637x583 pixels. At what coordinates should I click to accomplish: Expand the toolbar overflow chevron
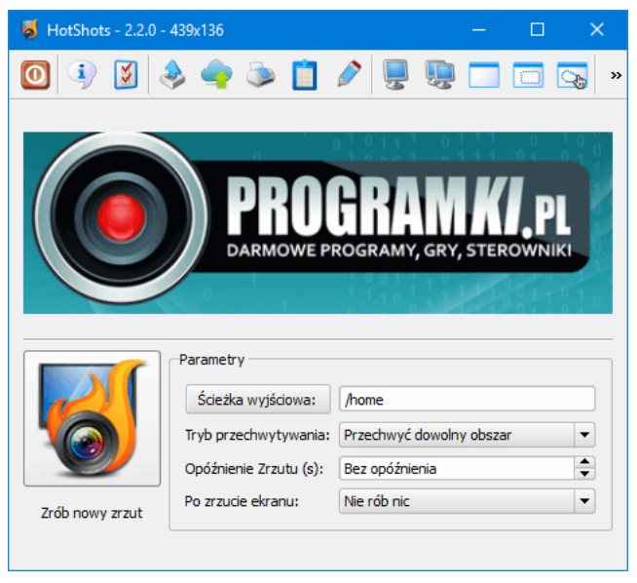pyautogui.click(x=616, y=75)
